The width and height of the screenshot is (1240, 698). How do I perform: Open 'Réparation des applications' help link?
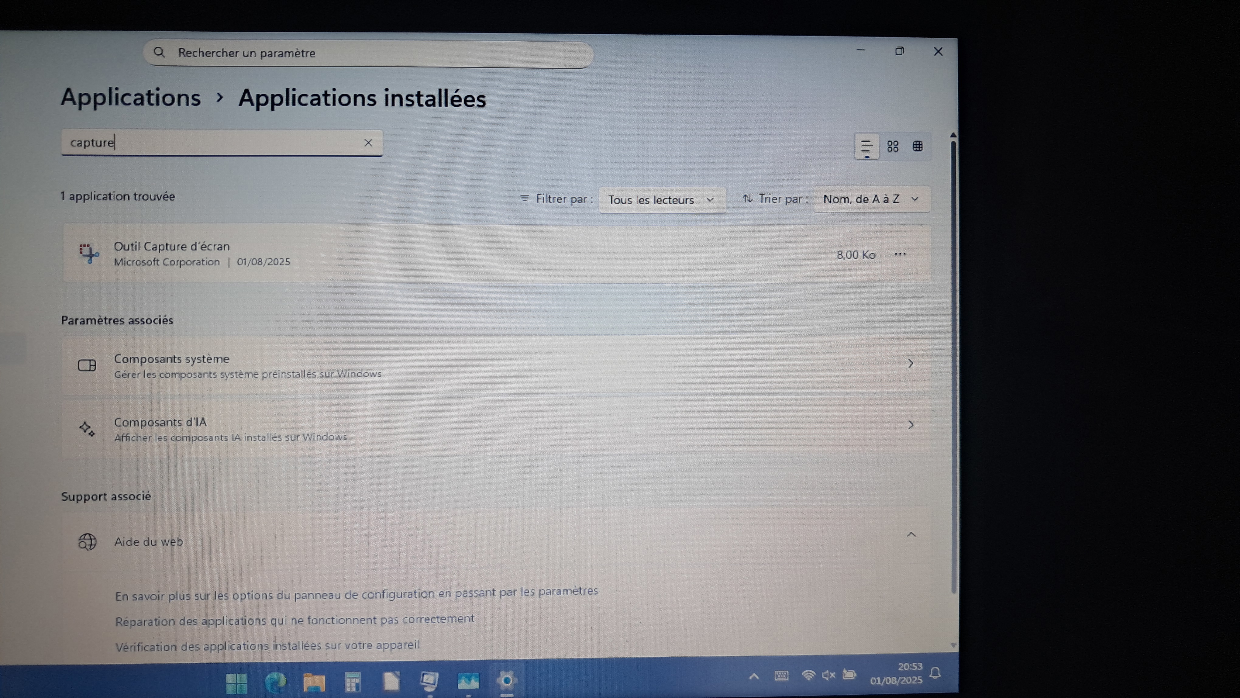[x=295, y=620]
